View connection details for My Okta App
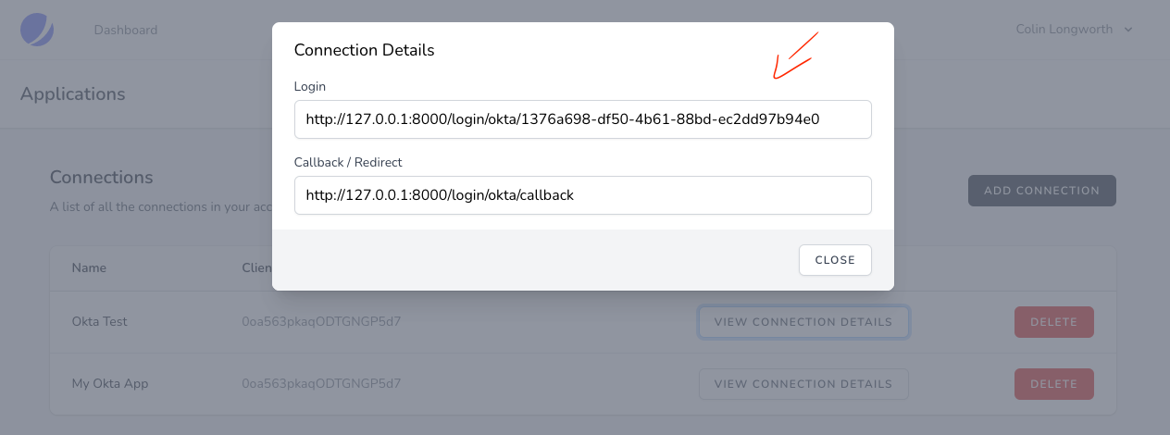 [x=803, y=383]
